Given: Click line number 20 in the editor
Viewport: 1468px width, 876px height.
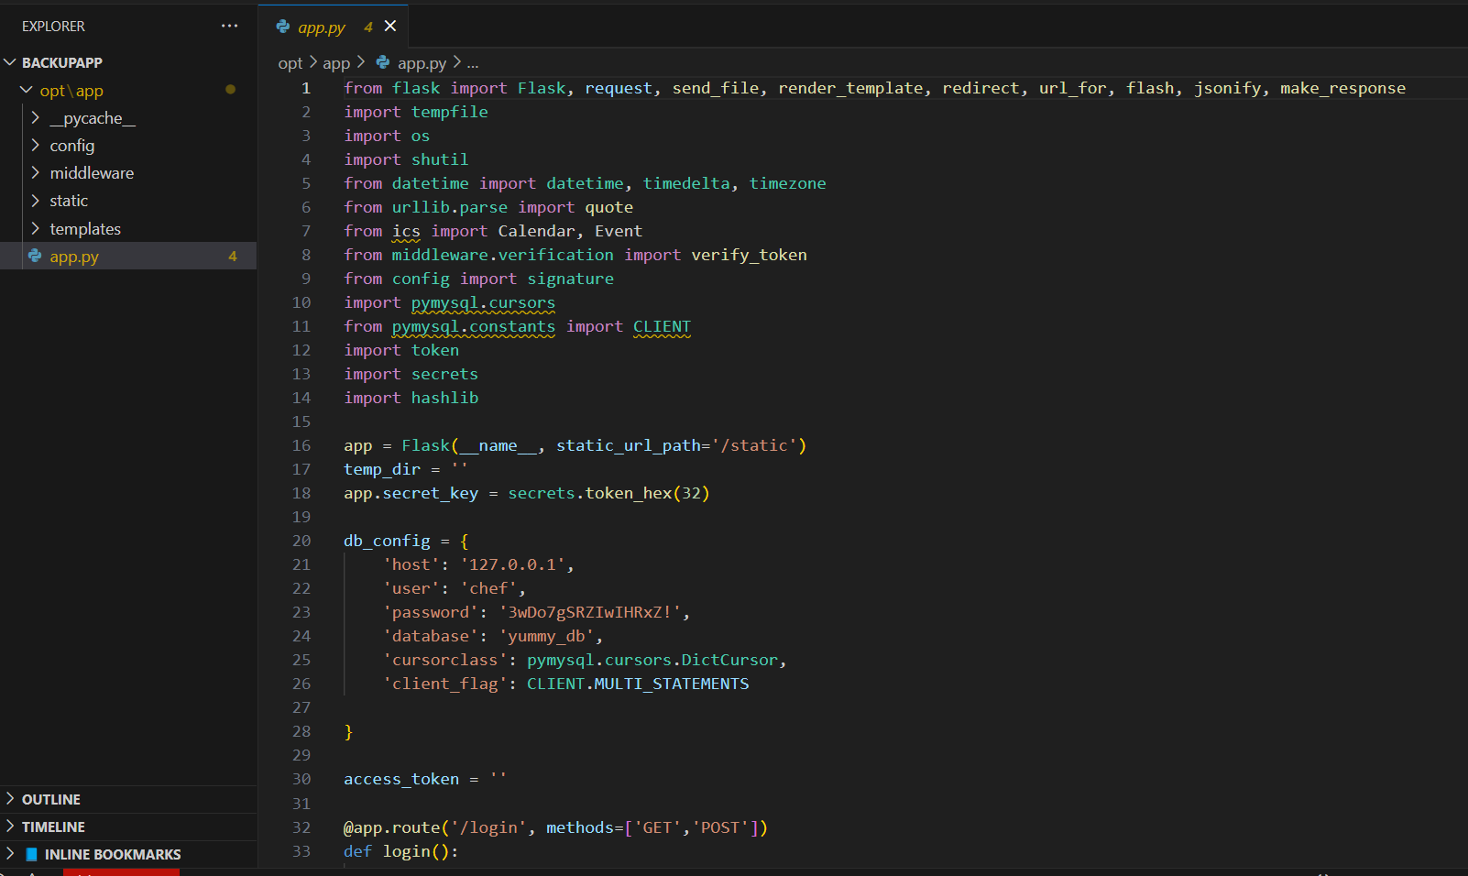Looking at the screenshot, I should coord(301,541).
